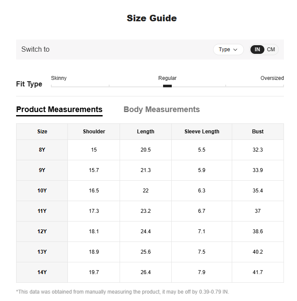The width and height of the screenshot is (297, 301).
Task: Click the Oversized fit label
Action: [272, 78]
